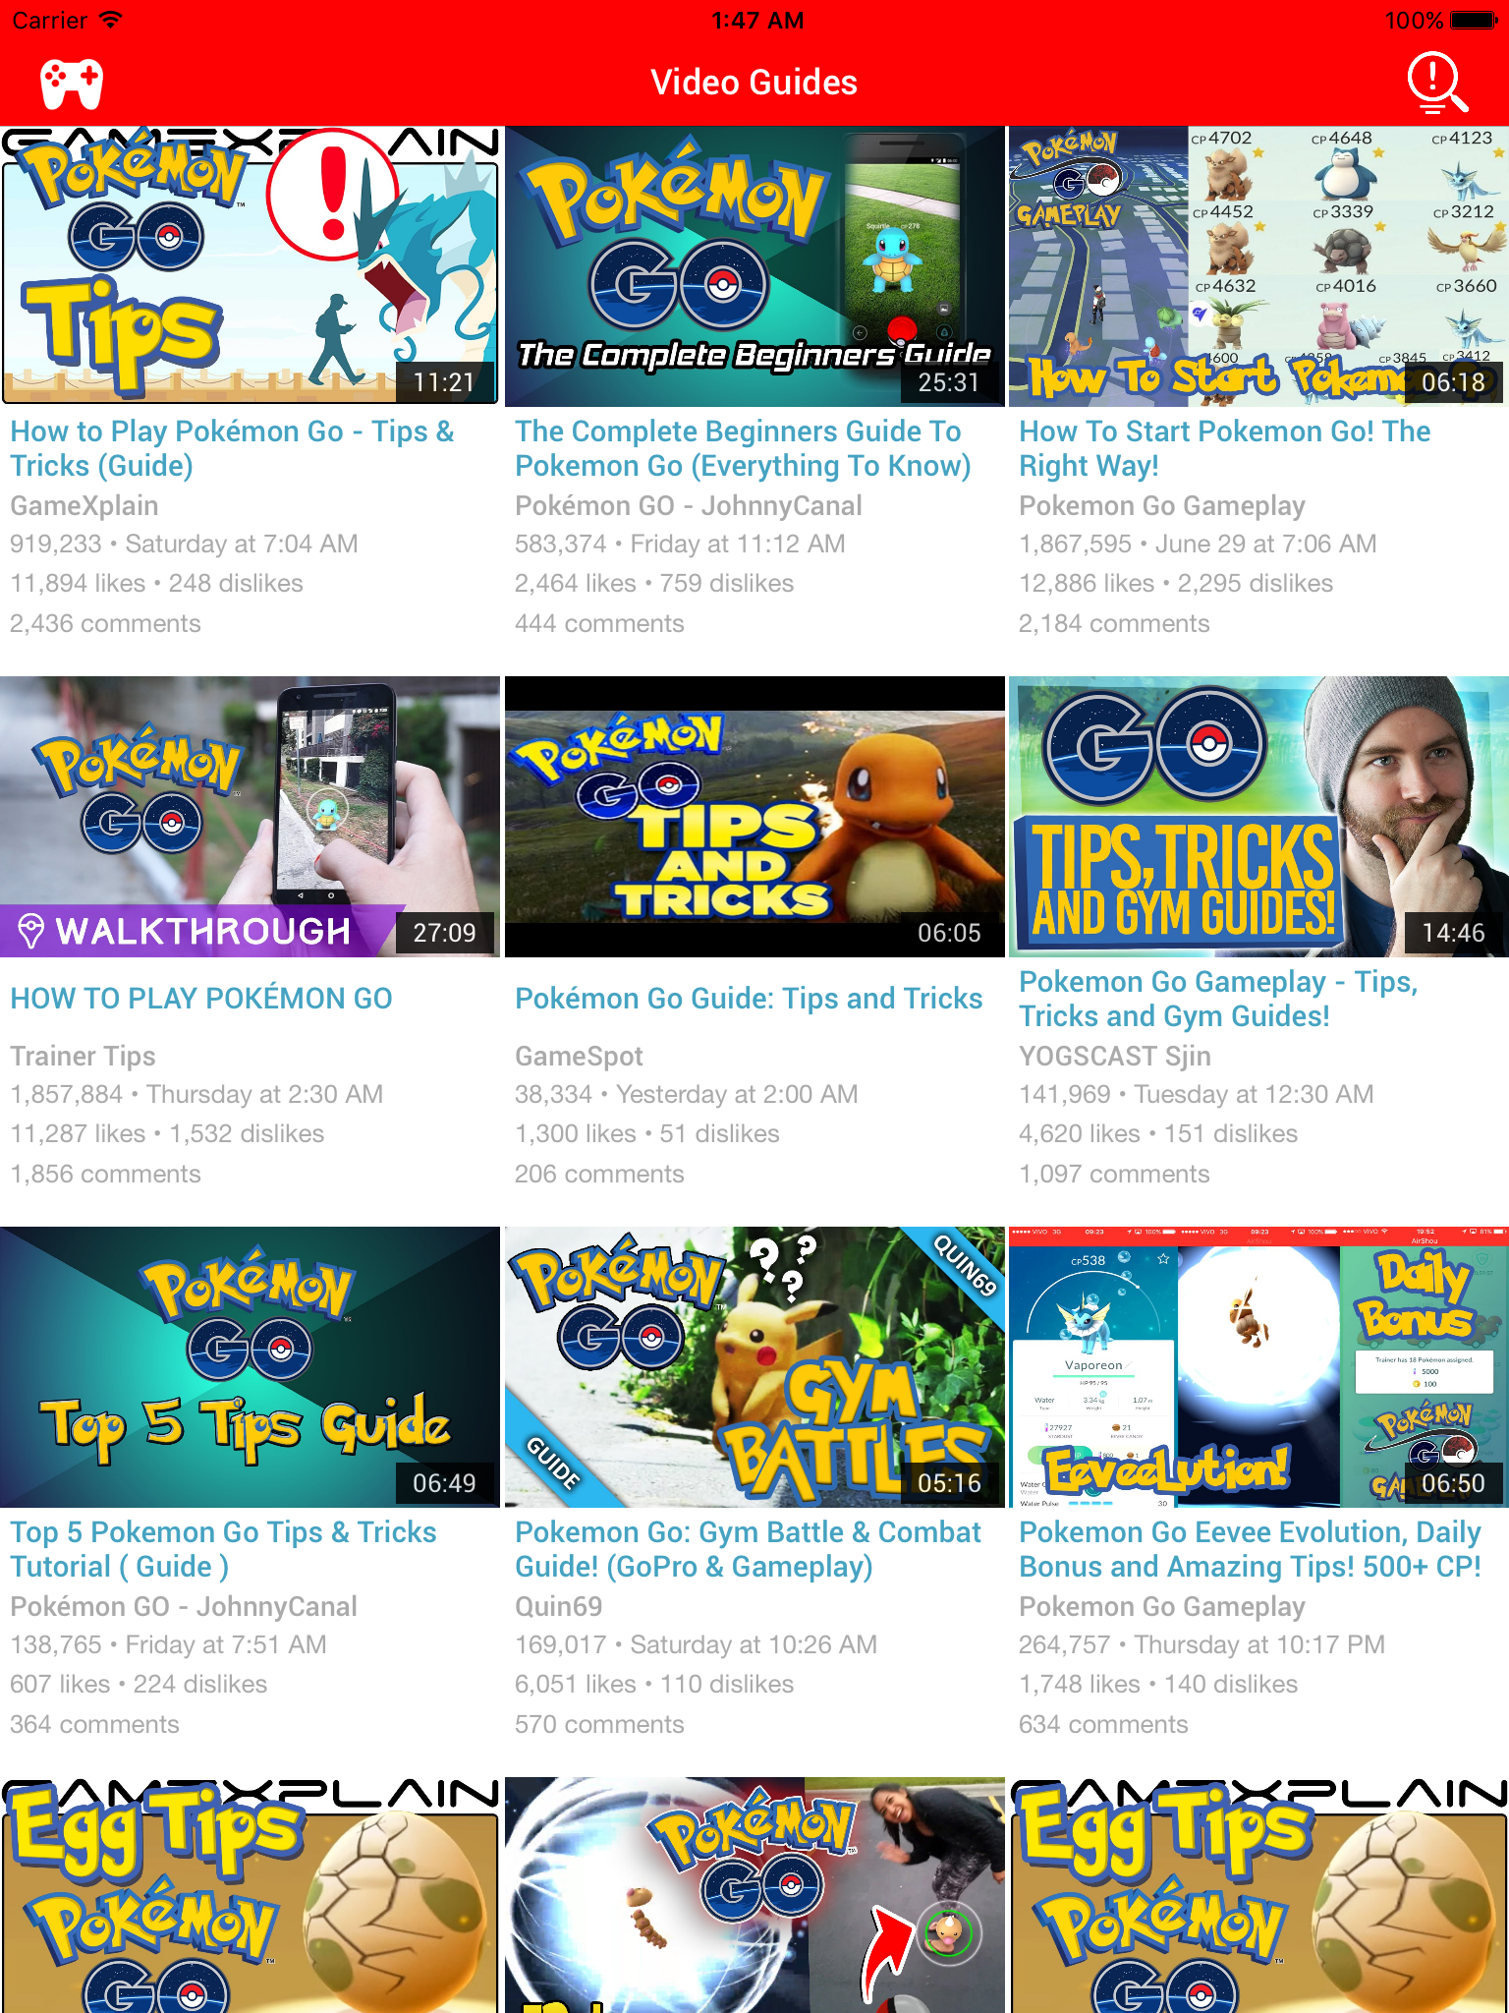Screen dimensions: 1509x2013
Task: Tap the '1,856 comments' count
Action: tap(106, 1175)
